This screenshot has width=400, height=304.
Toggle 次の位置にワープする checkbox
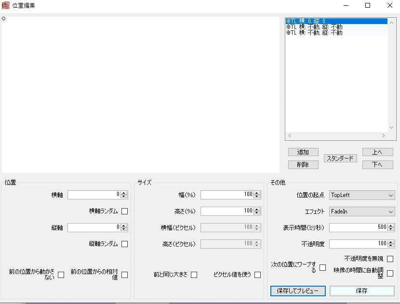coord(323,267)
